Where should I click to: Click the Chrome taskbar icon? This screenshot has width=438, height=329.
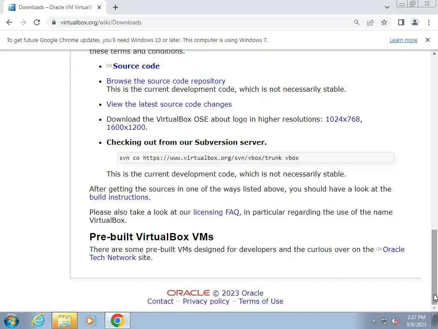tap(118, 320)
